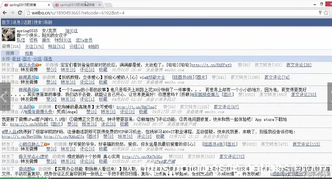
Task: Open 原文评论[72] link
Action: [x=232, y=156]
